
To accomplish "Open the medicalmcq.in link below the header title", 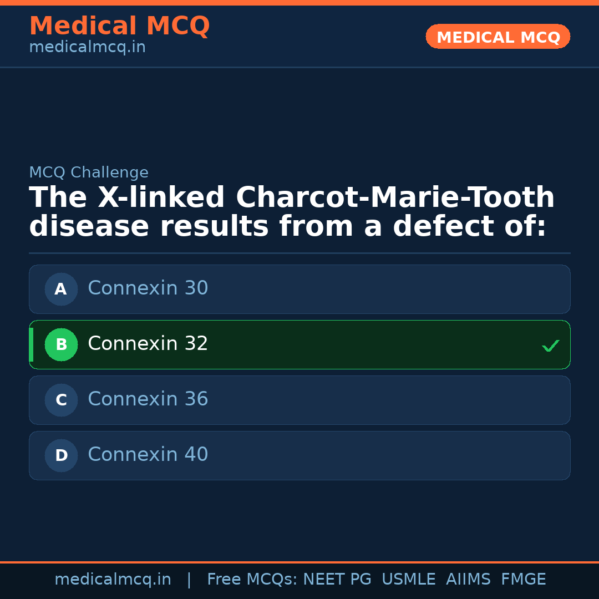I will tap(87, 48).
